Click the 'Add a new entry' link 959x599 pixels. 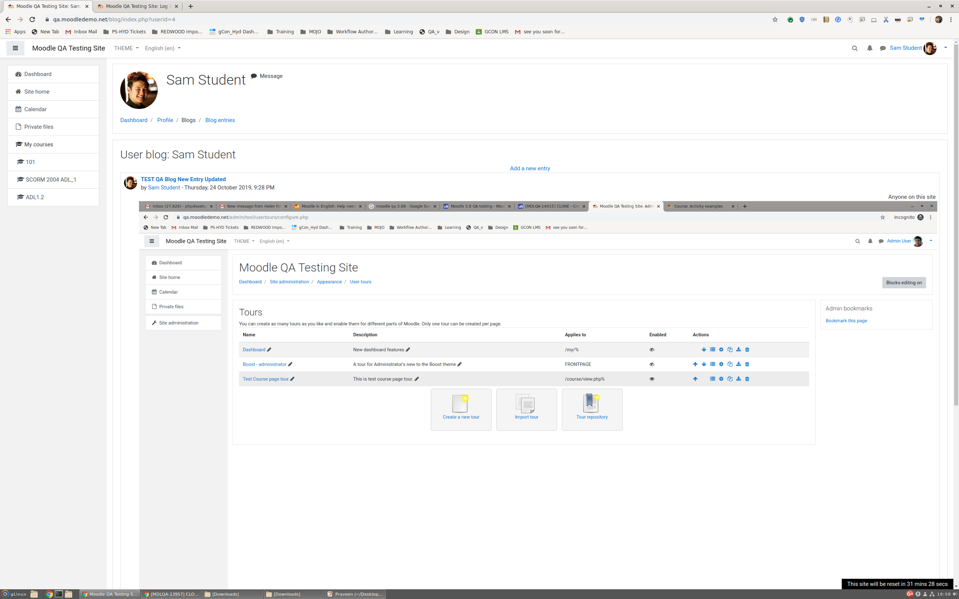[530, 168]
